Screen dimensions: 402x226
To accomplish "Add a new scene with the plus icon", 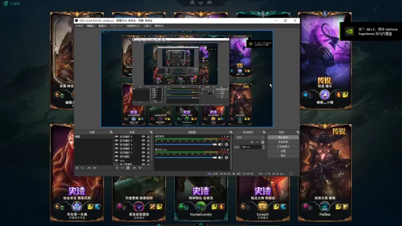I will (x=77, y=168).
